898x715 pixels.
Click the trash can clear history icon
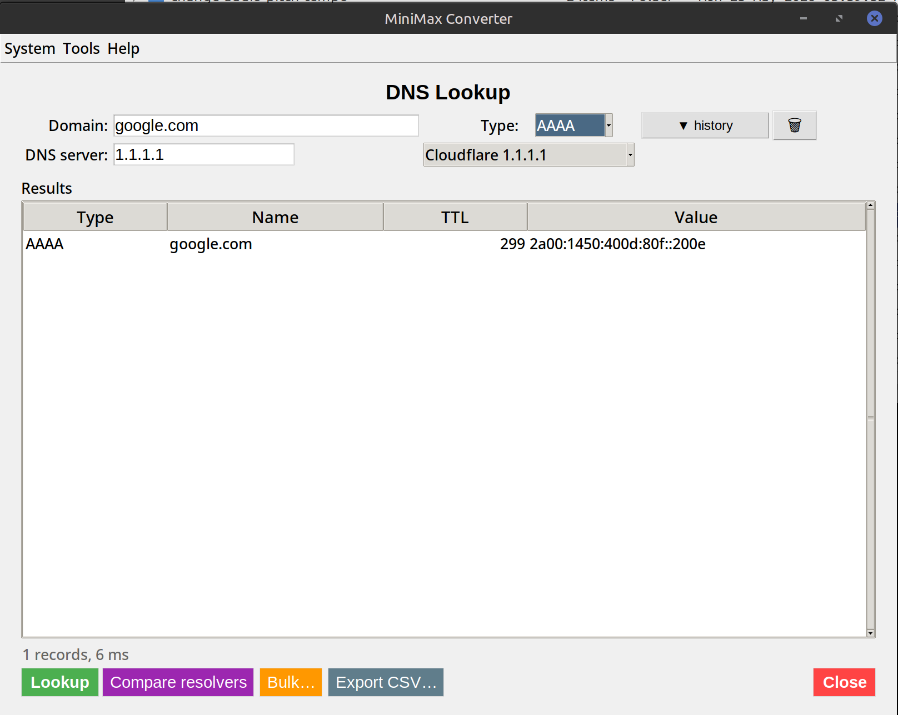tap(794, 125)
